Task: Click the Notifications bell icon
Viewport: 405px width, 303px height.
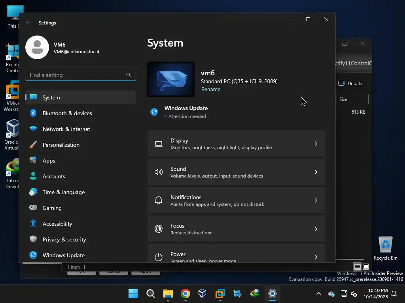Action: coord(159,200)
